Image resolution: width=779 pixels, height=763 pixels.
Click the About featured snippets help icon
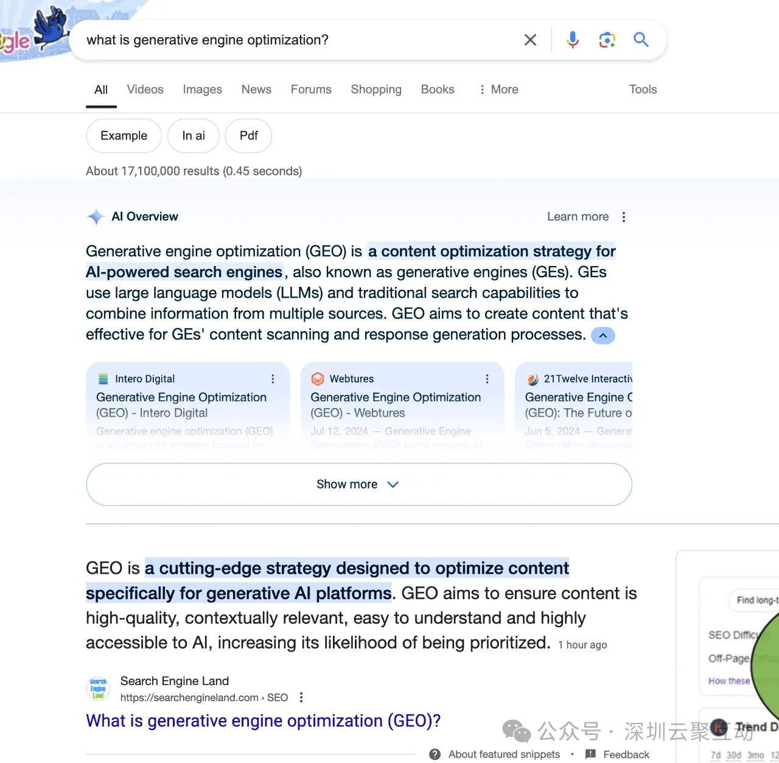coord(435,754)
